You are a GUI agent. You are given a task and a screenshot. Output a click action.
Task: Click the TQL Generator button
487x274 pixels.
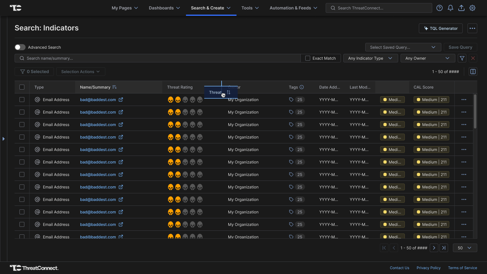(x=440, y=28)
